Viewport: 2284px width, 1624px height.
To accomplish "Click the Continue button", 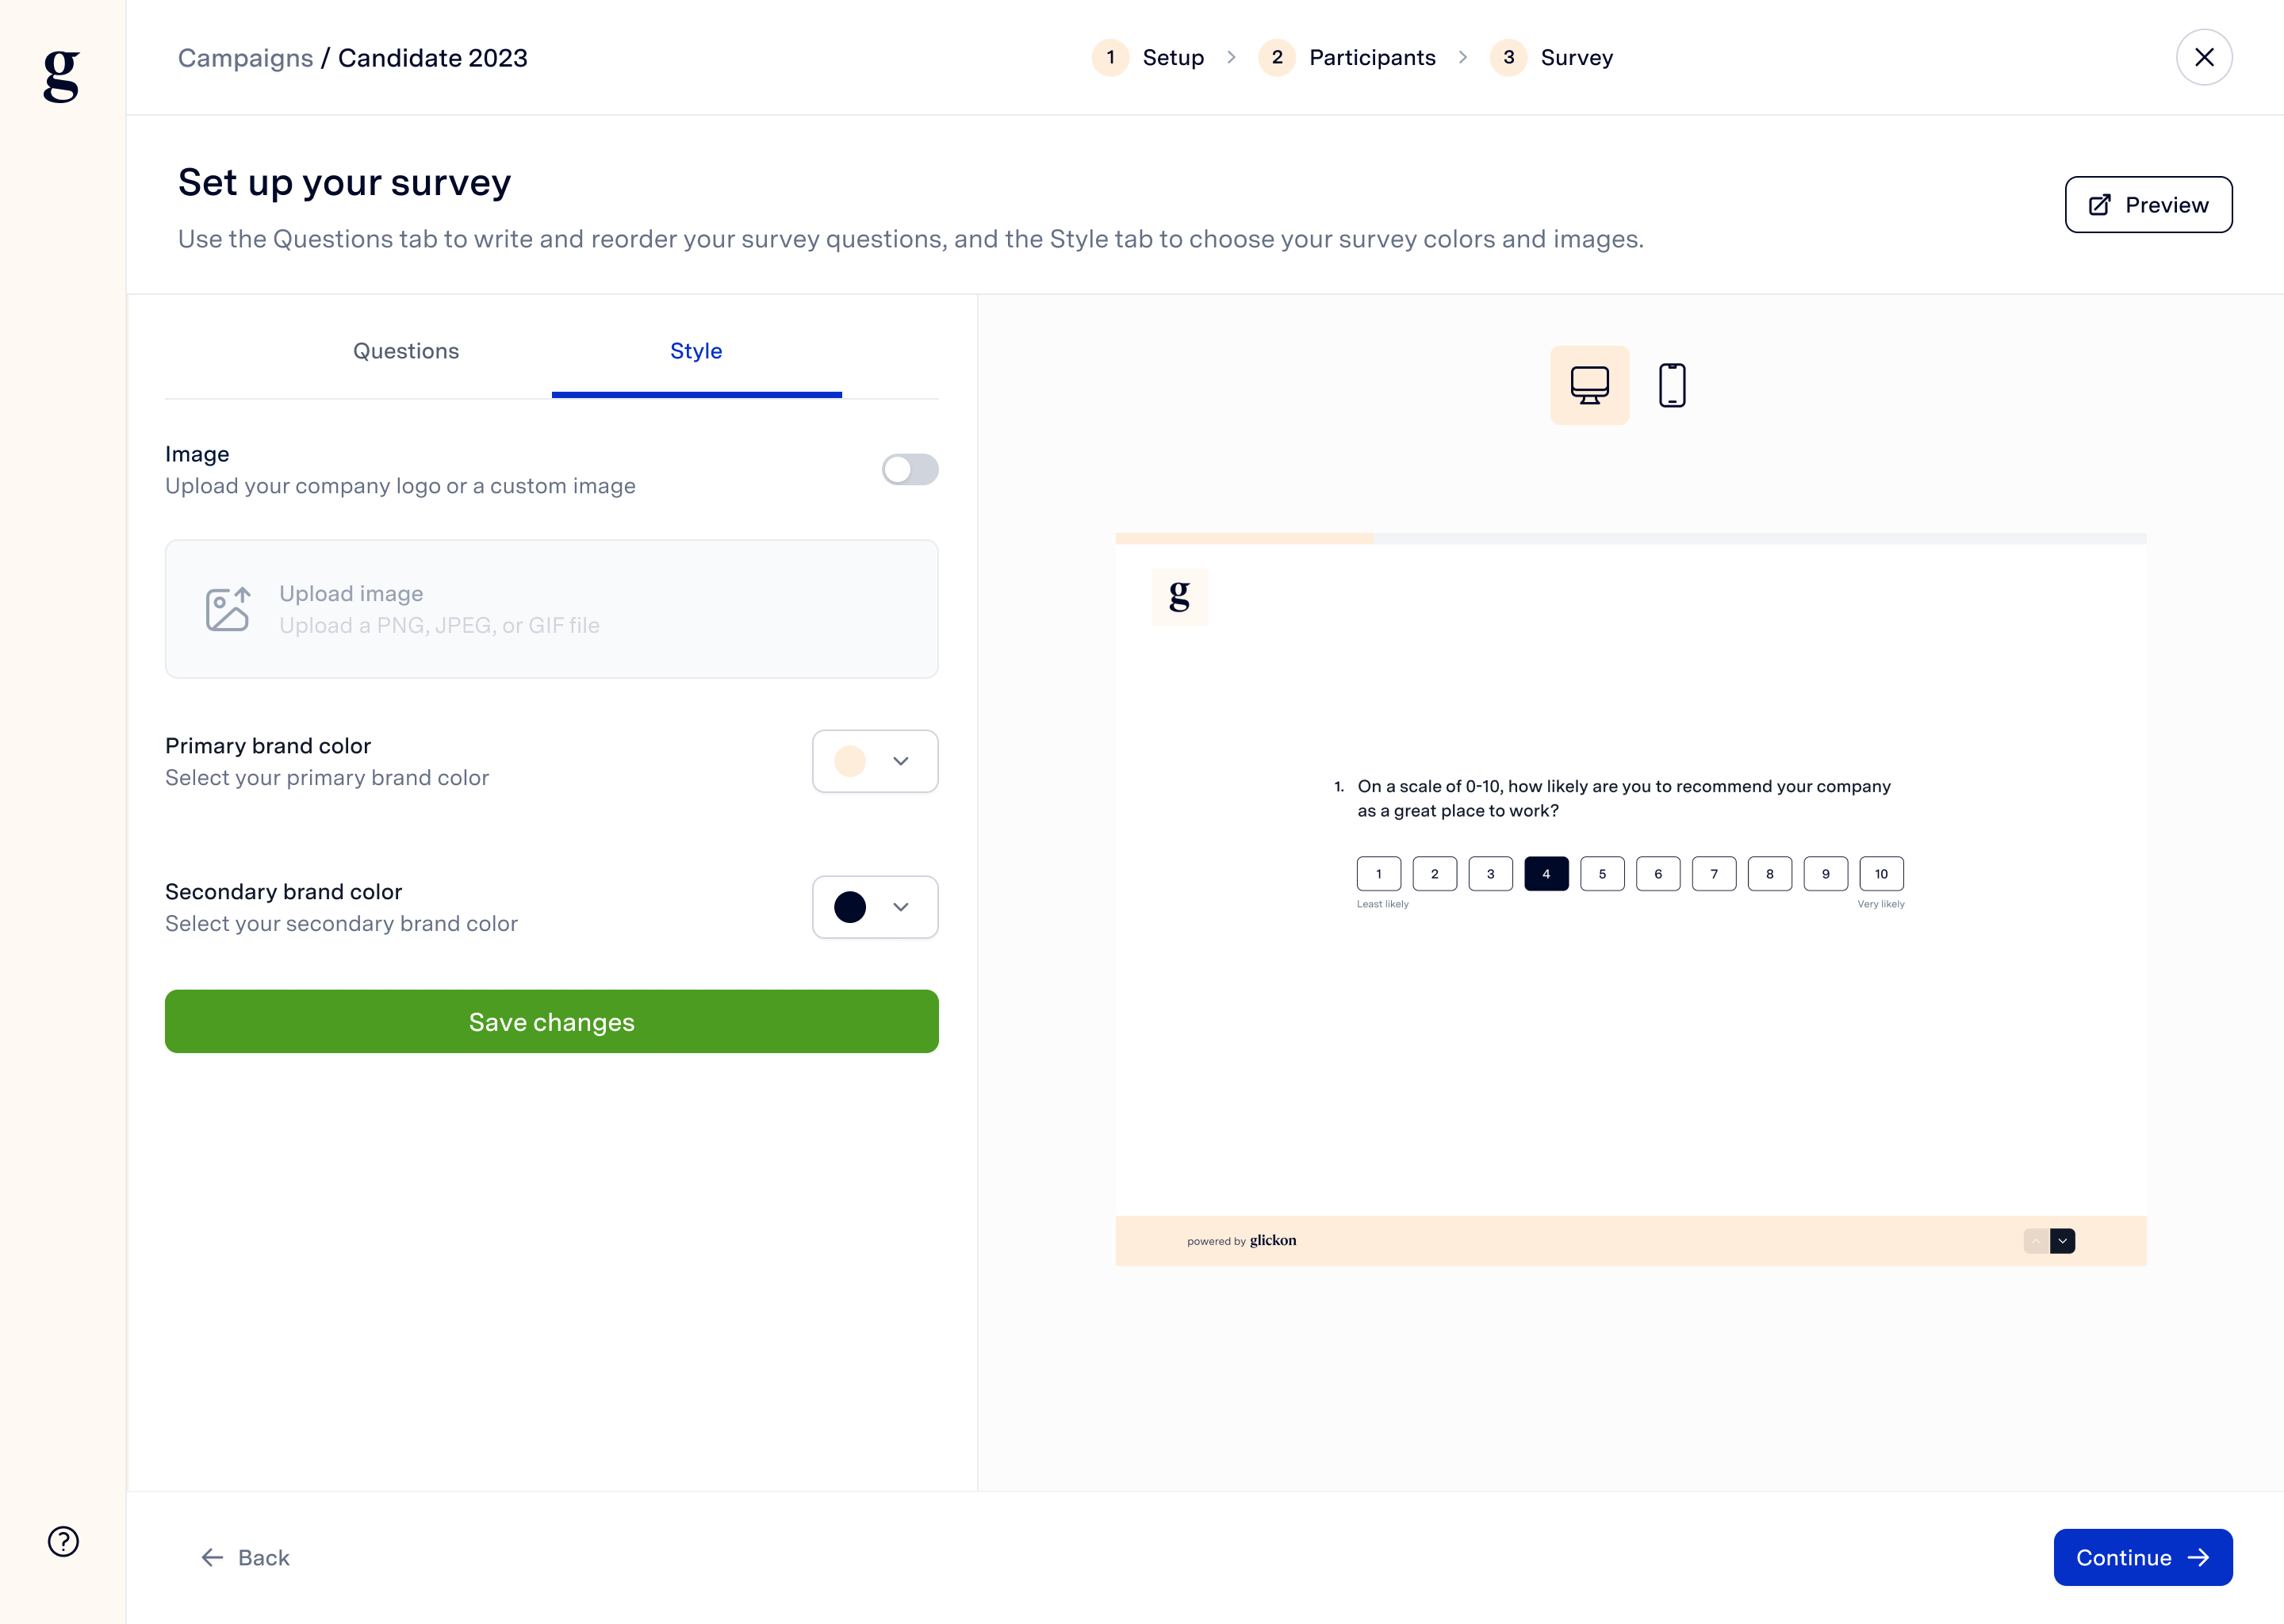I will [x=2142, y=1557].
